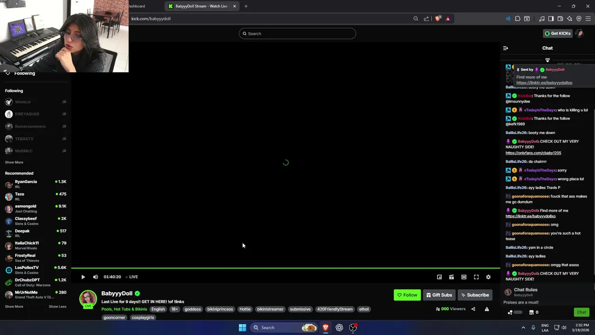Open the browser hamburger menu

click(588, 19)
